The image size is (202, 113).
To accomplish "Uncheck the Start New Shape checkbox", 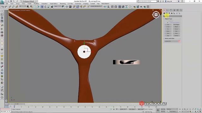I will tap(168, 23).
